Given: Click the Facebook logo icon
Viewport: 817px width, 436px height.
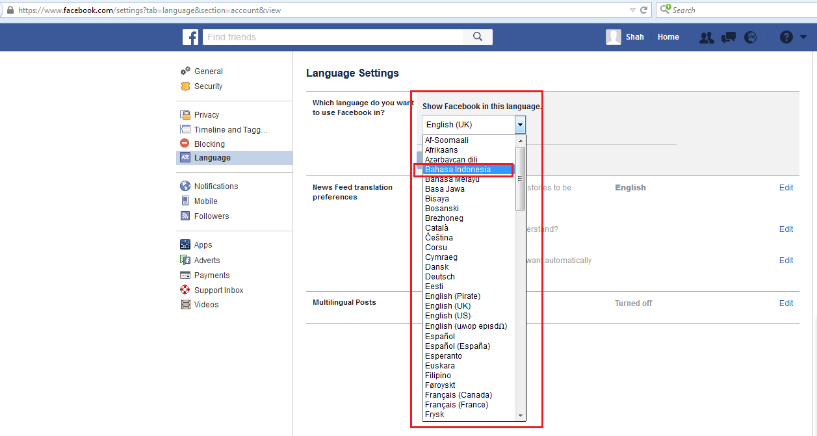Looking at the screenshot, I should coord(190,37).
